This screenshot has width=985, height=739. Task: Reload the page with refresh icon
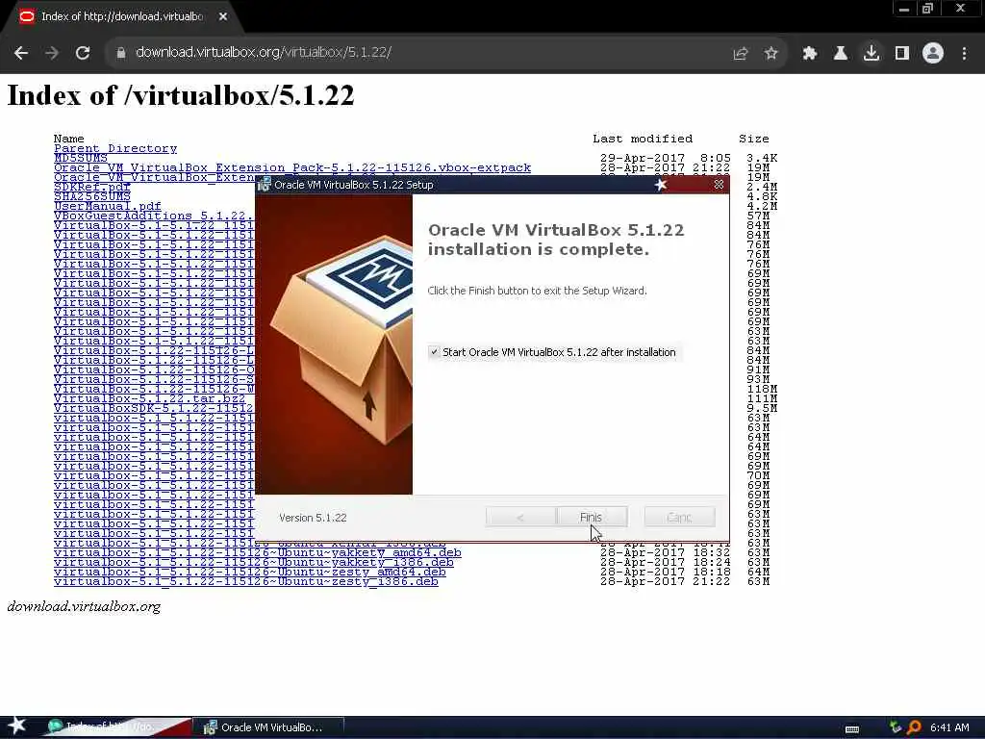[83, 54]
